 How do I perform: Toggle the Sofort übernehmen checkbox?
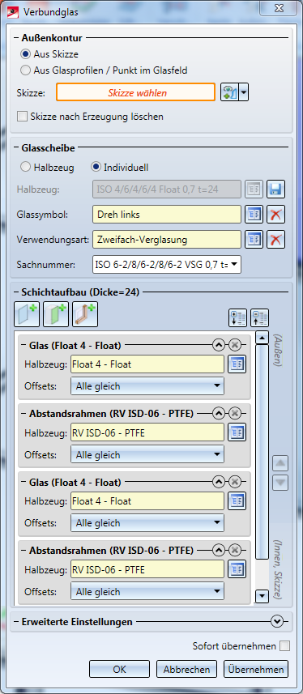(285, 646)
